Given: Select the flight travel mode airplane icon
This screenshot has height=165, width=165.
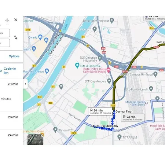Looking at the screenshot, I should point(7,20).
